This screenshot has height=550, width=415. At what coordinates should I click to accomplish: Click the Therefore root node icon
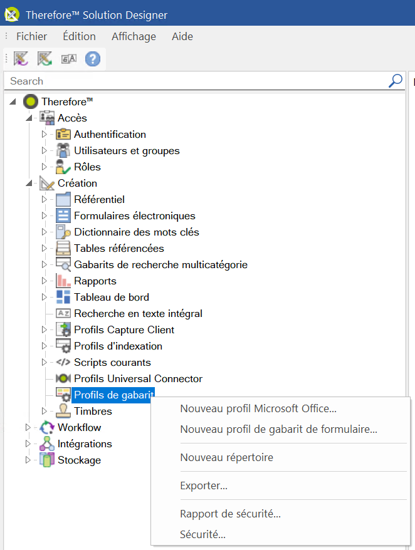[31, 101]
